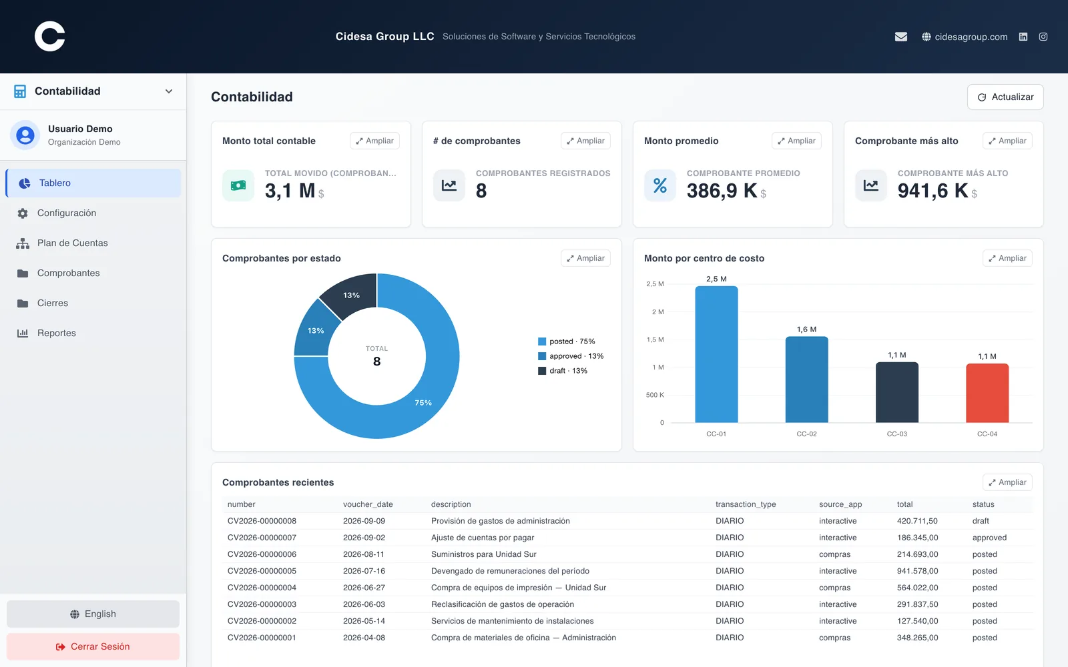Click the CC-02 bar in cost chart
The width and height of the screenshot is (1068, 667).
[806, 380]
